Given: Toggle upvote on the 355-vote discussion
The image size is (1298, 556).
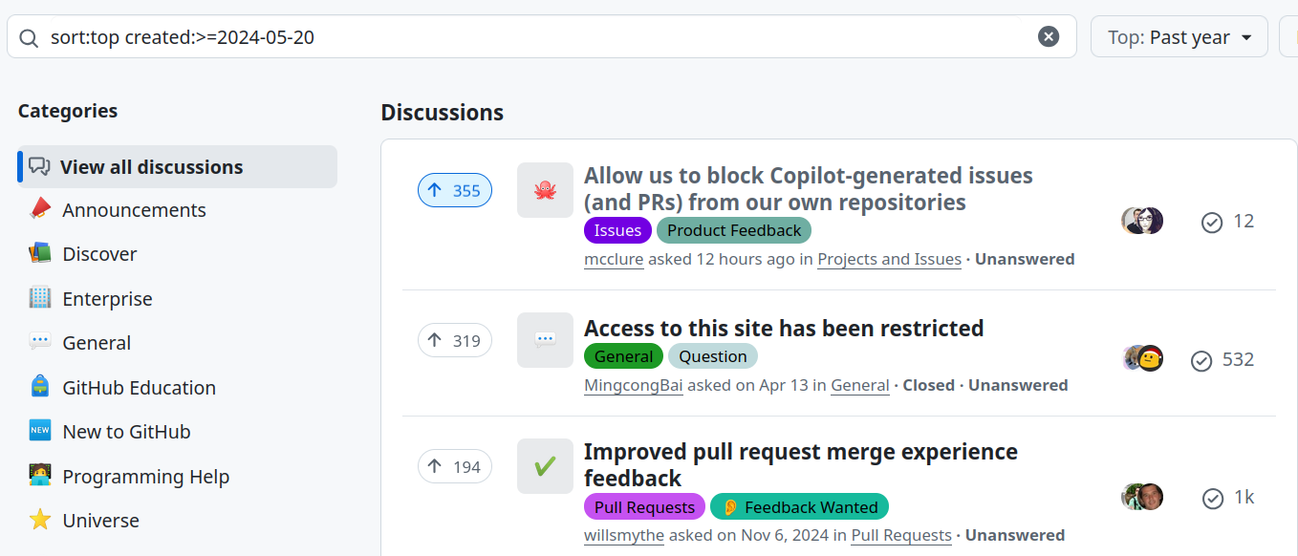Looking at the screenshot, I should (455, 190).
